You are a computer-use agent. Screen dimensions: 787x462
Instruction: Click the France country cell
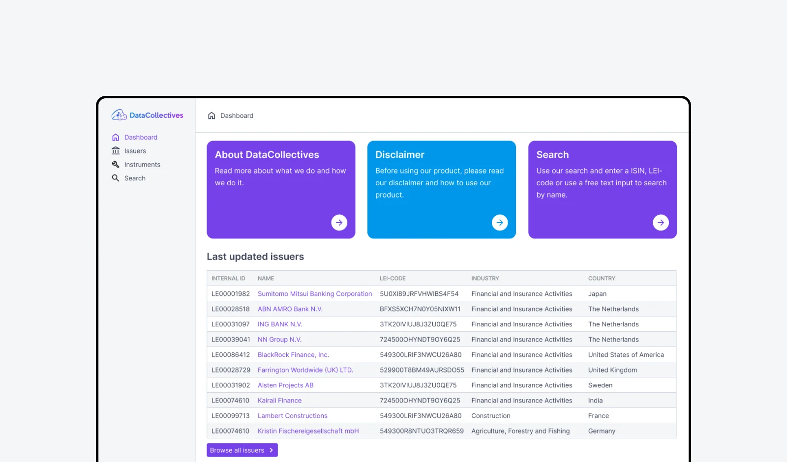(x=599, y=415)
